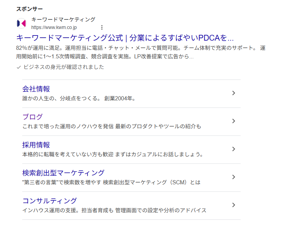This screenshot has width=283, height=229.
Task: Open the three-dot ad options menu
Action: tap(102, 27)
